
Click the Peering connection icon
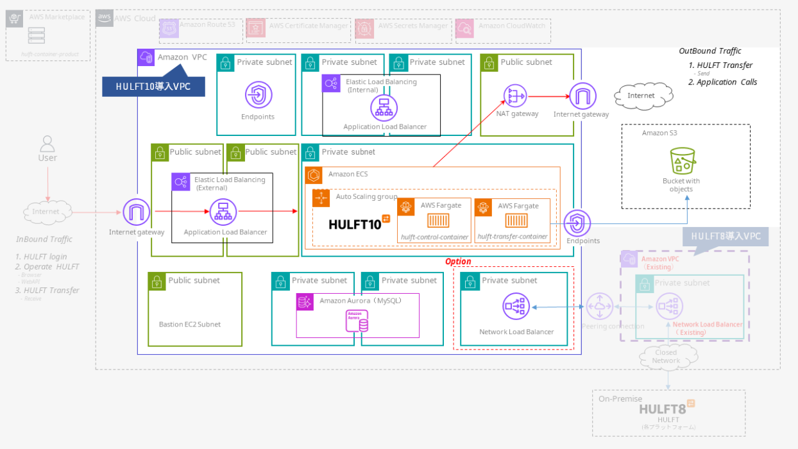600,307
